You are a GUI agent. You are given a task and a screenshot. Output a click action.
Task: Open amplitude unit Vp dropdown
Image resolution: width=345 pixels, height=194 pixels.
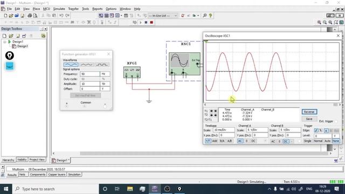coord(105,84)
